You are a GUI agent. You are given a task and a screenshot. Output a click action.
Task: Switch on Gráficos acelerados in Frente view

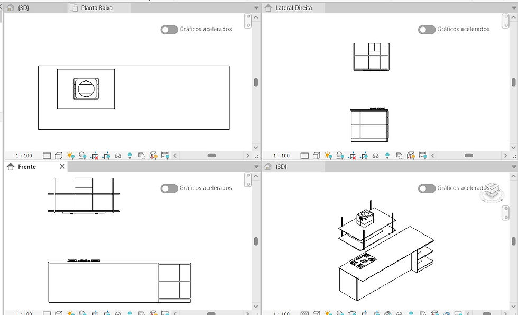click(169, 188)
